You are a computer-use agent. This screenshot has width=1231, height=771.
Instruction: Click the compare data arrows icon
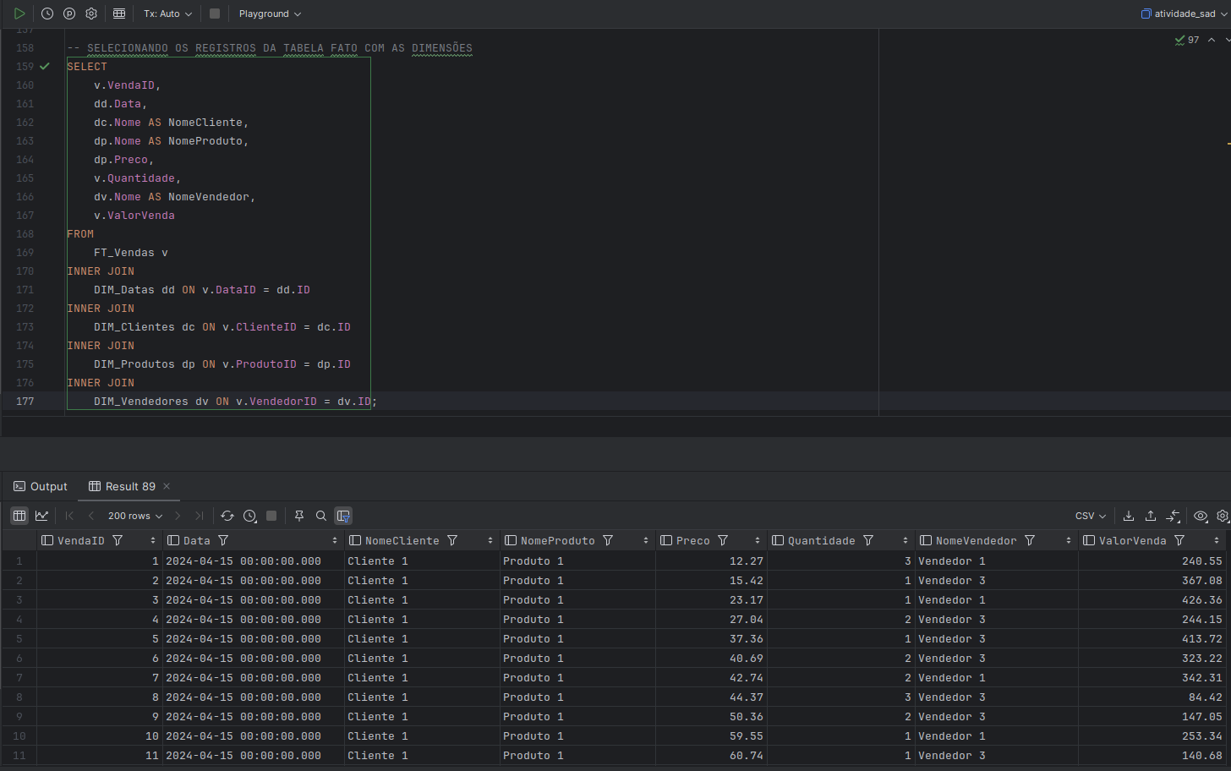(x=1173, y=516)
